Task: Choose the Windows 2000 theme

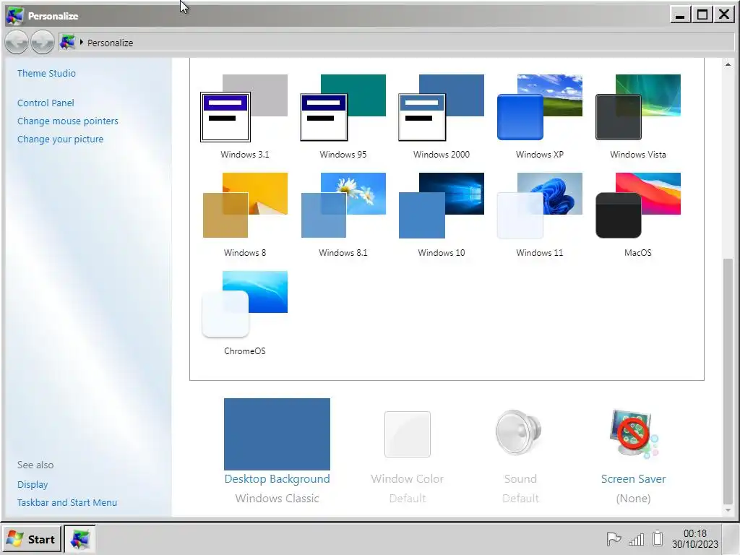Action: pyautogui.click(x=442, y=116)
